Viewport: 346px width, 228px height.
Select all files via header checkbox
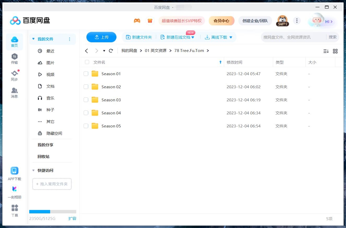87,62
